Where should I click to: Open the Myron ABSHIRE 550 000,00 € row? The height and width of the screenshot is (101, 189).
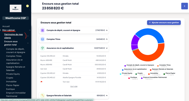[73, 65]
